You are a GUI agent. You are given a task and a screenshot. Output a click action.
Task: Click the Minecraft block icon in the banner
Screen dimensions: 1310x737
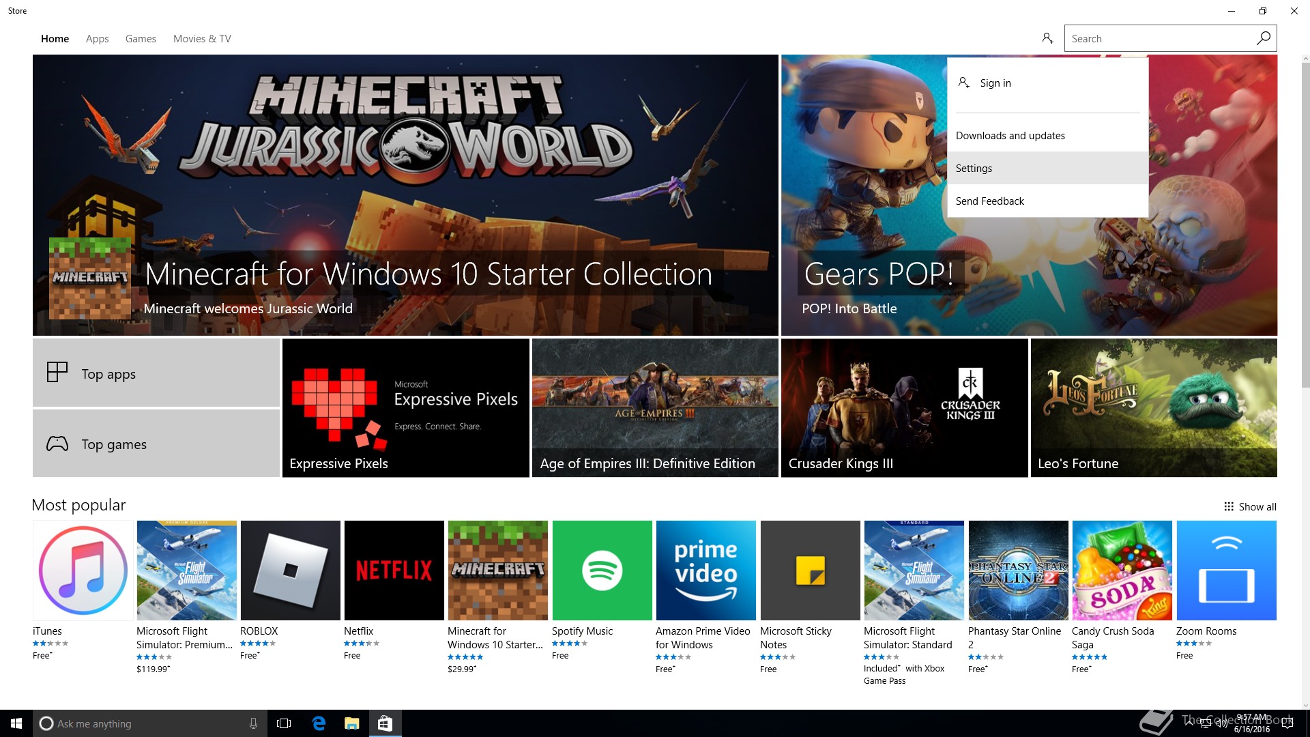coord(90,278)
